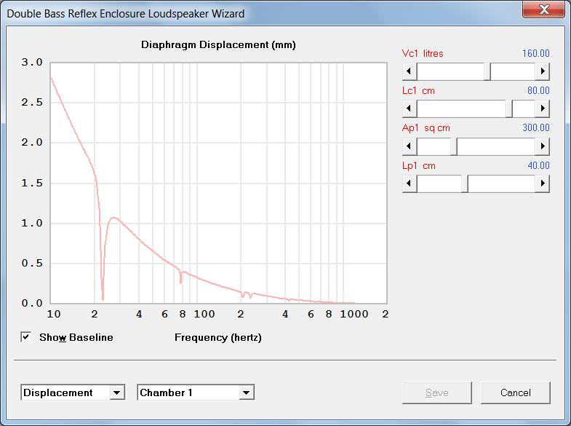This screenshot has width=571, height=426.
Task: Click the Ap1 sq cm slider thumb
Action: 454,146
